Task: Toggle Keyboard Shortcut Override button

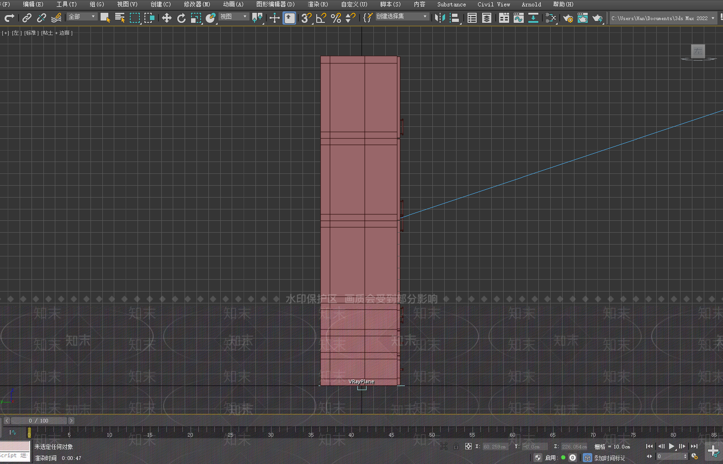Action: pyautogui.click(x=290, y=18)
